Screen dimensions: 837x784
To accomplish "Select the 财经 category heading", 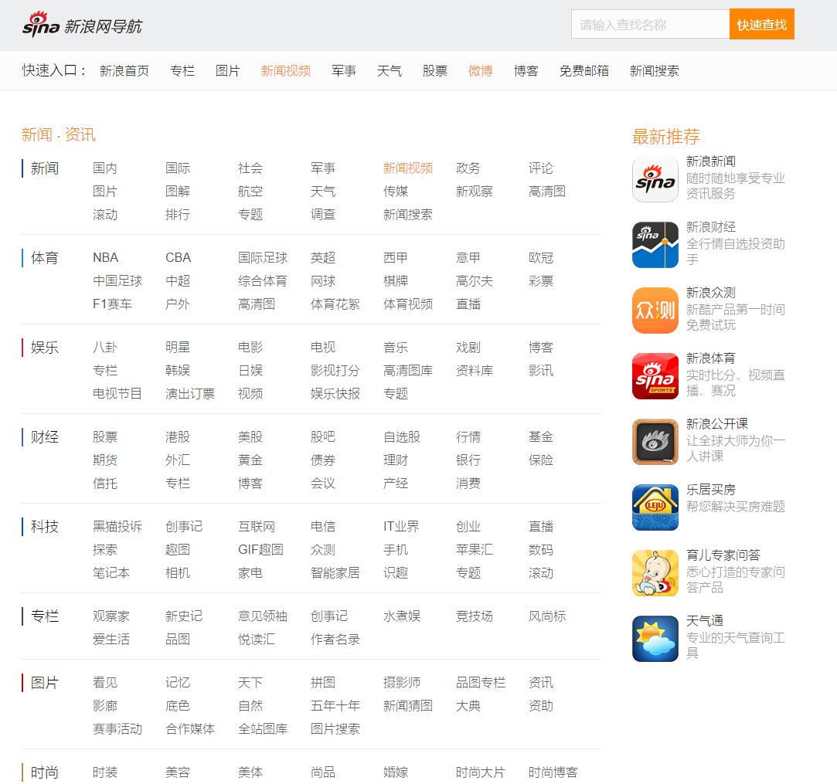I will tap(45, 437).
